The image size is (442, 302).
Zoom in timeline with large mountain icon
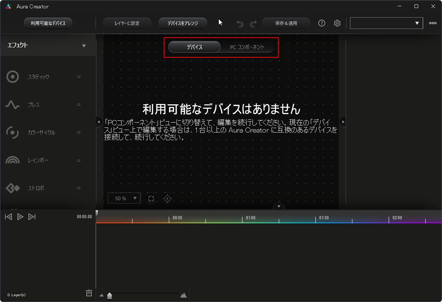[184, 295]
